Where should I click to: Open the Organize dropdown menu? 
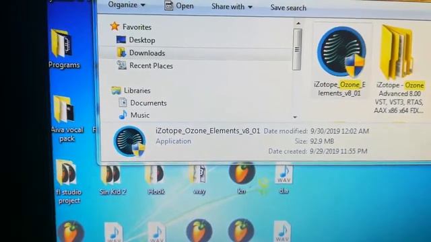[127, 5]
